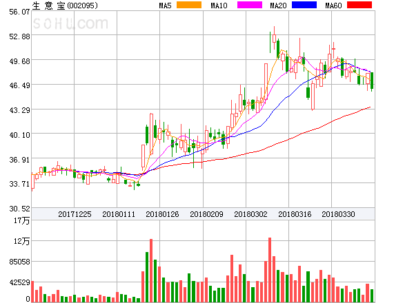
Task: Click the MA20 legend label
Action: click(278, 6)
